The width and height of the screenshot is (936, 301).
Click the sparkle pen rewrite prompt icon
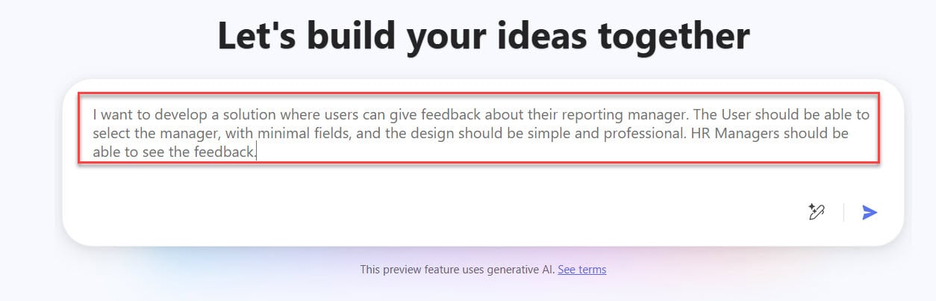tap(816, 212)
